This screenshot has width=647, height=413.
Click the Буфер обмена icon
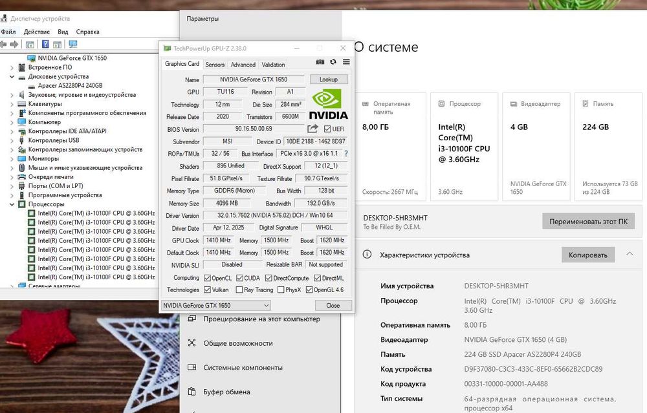tap(192, 392)
